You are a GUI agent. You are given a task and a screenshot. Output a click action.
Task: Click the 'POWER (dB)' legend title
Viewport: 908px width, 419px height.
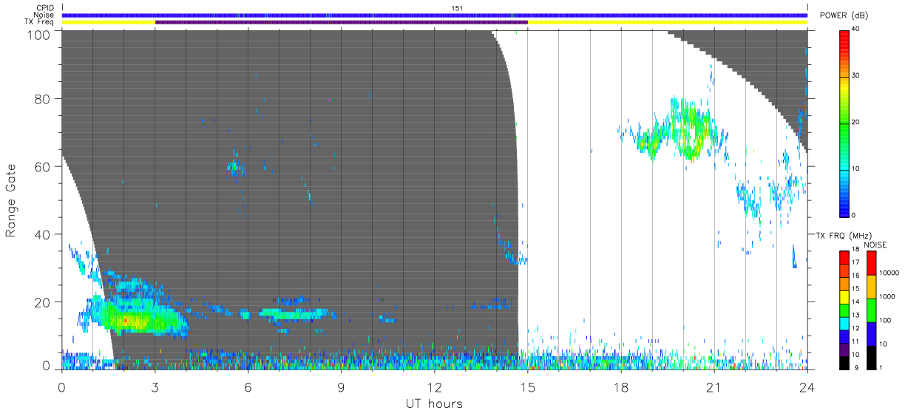coord(844,16)
